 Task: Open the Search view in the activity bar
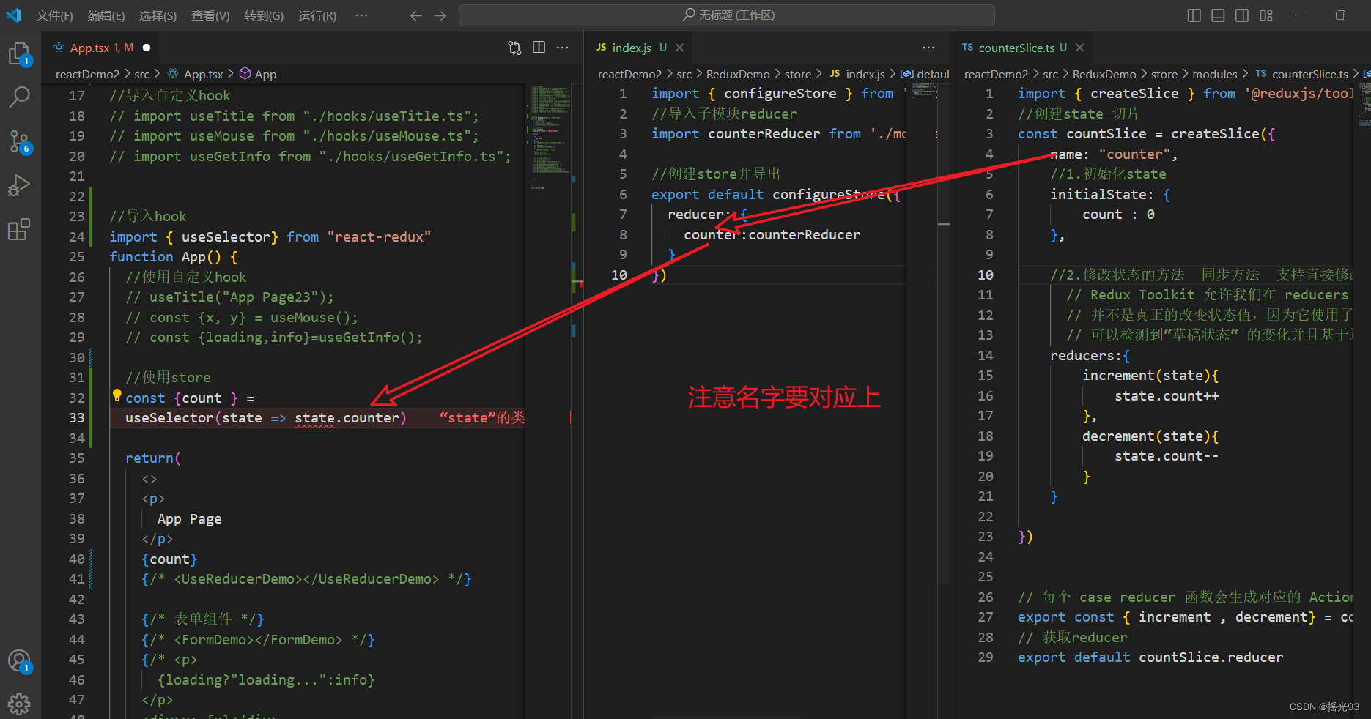19,97
